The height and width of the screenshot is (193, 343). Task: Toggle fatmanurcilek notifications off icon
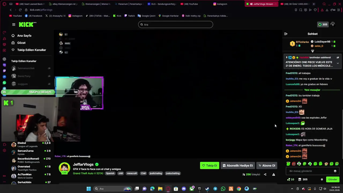point(49,68)
